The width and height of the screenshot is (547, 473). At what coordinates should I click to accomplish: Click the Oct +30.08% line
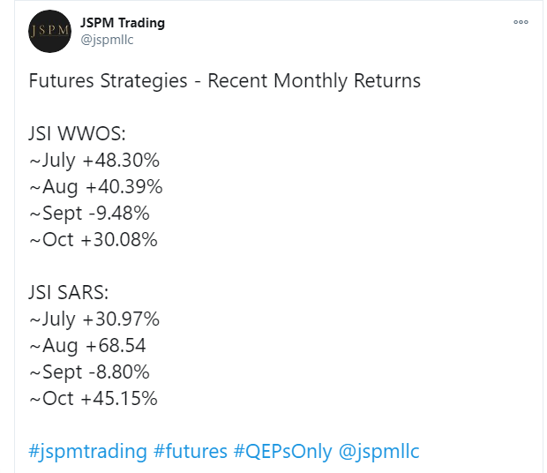(x=94, y=240)
